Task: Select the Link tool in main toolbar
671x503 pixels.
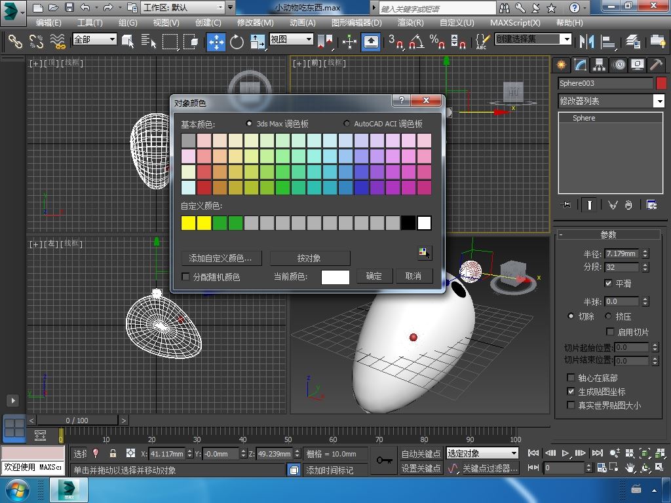Action: pyautogui.click(x=16, y=41)
